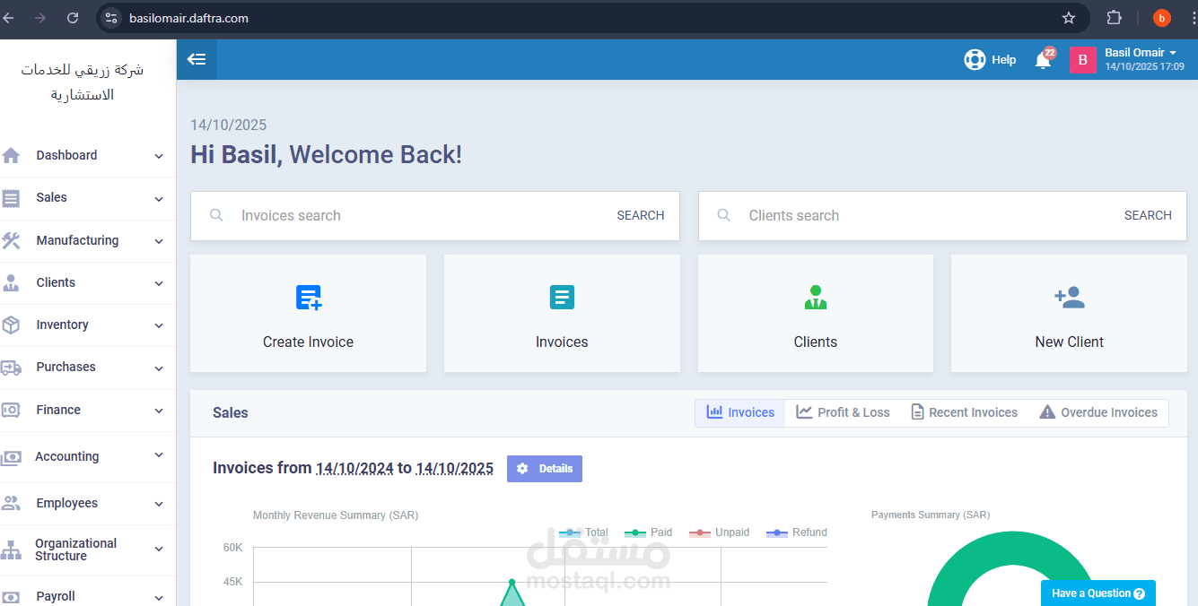This screenshot has height=606, width=1198.
Task: Open browser extensions puzzle icon
Action: pyautogui.click(x=1115, y=18)
